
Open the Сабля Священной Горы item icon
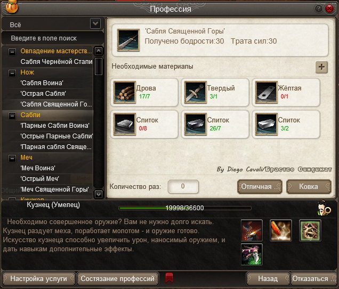128,40
